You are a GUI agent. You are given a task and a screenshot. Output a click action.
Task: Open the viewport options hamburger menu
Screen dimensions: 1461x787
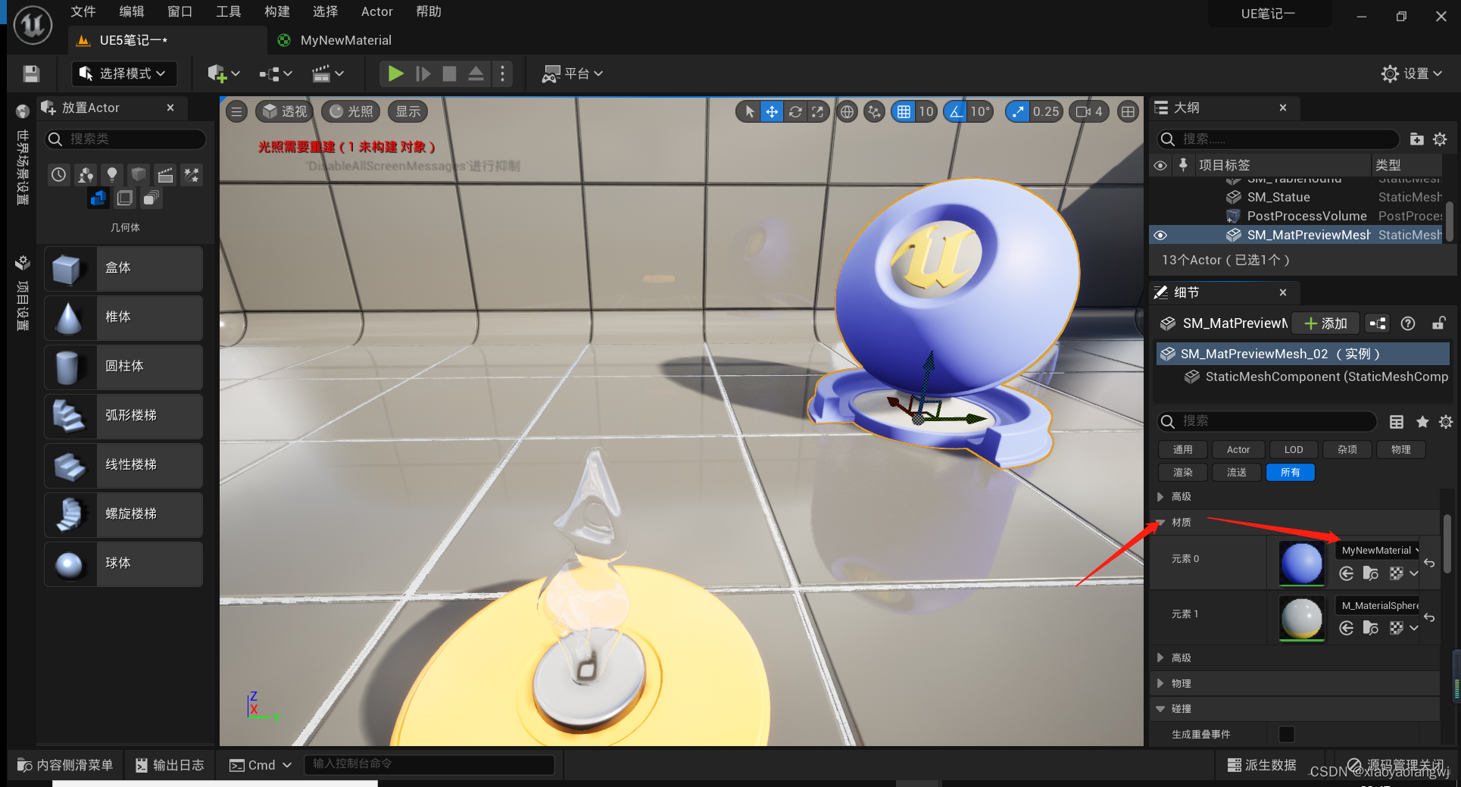237,111
